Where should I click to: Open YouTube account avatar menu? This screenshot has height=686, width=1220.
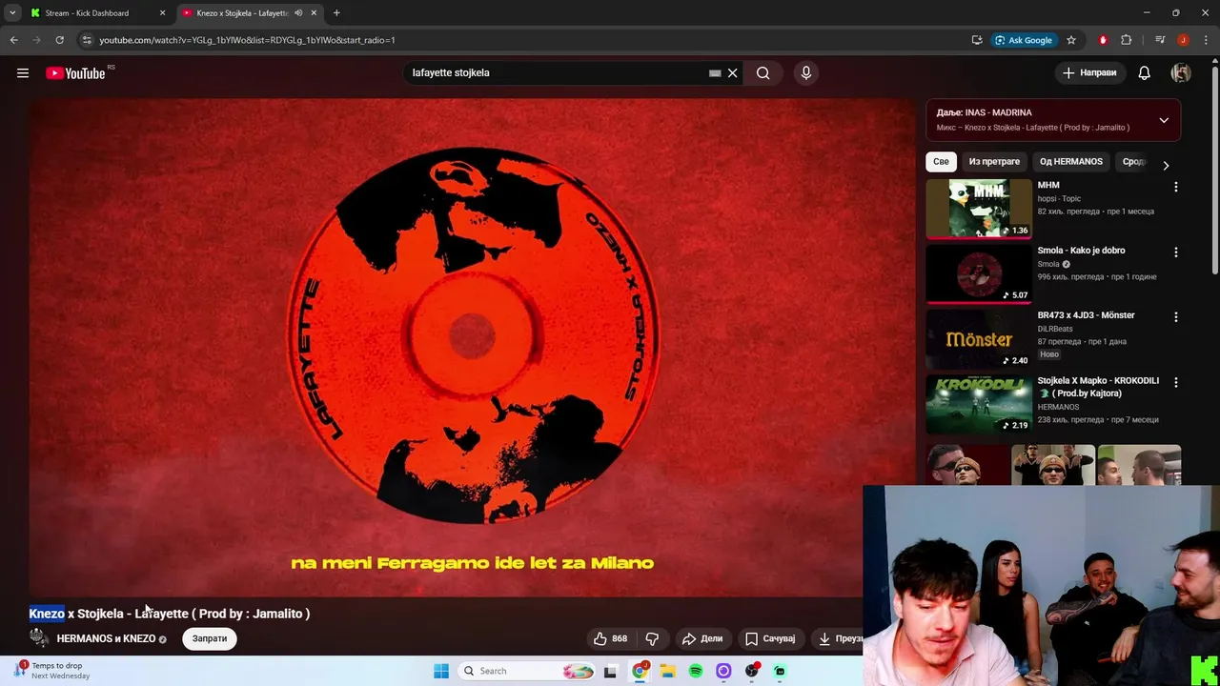(x=1181, y=73)
